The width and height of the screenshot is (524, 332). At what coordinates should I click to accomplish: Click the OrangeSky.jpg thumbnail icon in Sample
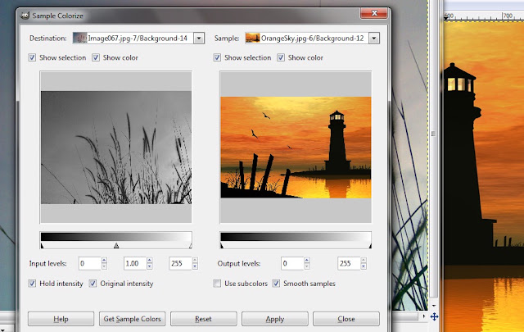[x=253, y=39]
